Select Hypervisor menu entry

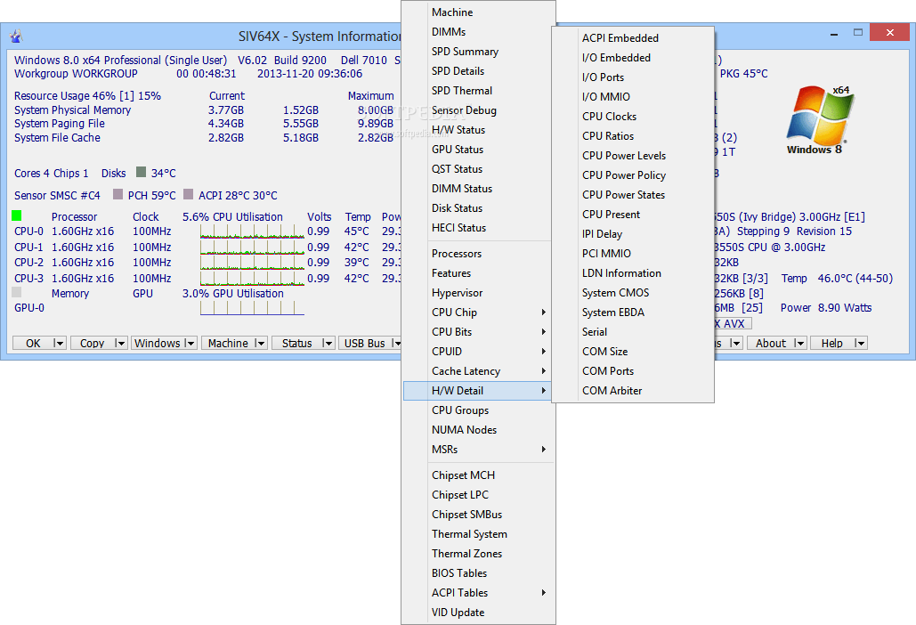[478, 293]
